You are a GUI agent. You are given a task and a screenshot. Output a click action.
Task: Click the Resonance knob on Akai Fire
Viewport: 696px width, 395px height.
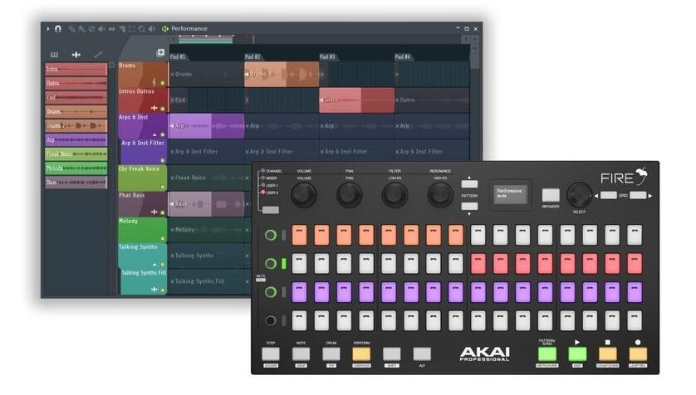440,195
